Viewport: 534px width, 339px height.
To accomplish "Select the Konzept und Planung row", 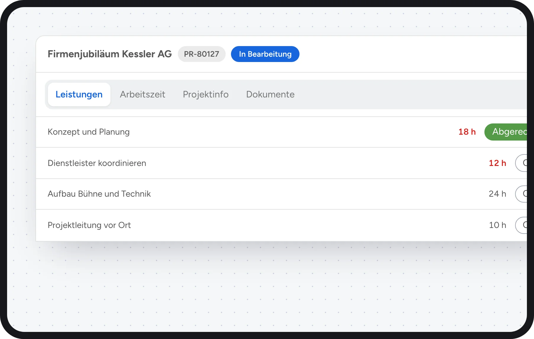I will [281, 132].
